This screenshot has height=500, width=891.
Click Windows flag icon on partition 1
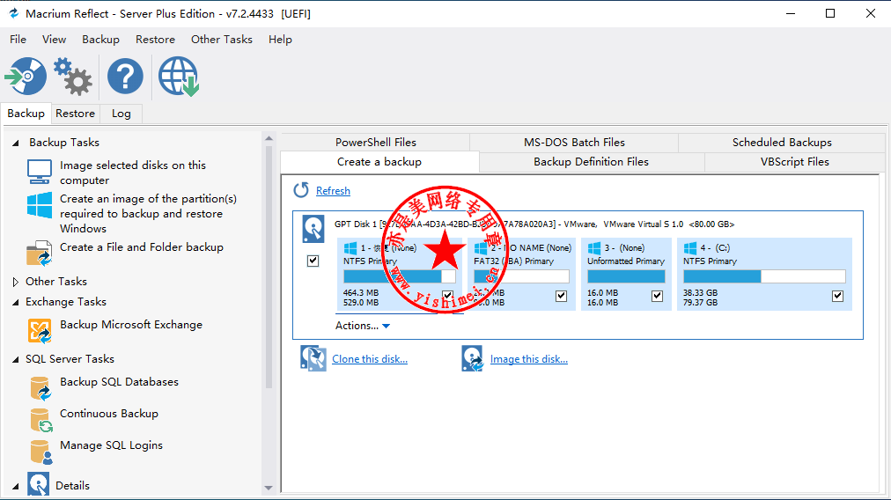[350, 247]
